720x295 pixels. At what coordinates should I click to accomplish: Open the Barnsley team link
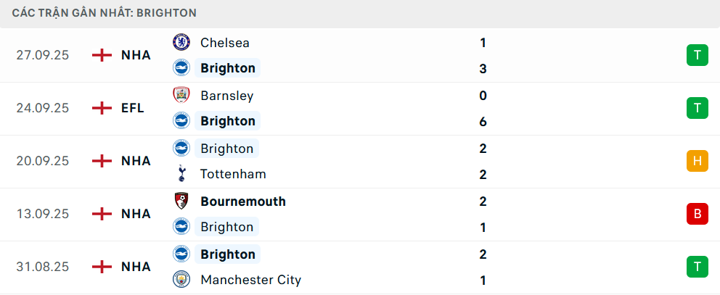(x=226, y=96)
